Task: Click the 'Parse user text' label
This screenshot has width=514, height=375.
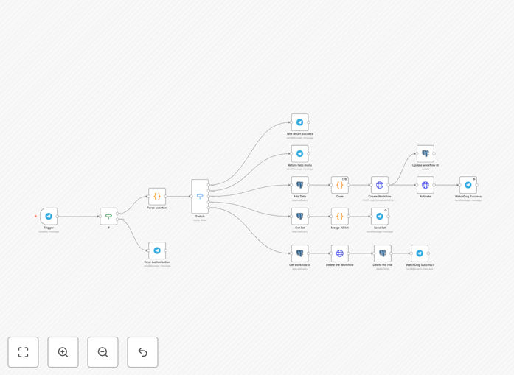Action: pos(157,208)
